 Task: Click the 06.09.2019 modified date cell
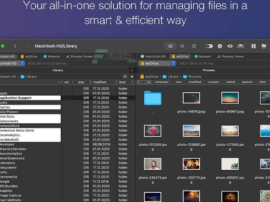[x=101, y=144]
